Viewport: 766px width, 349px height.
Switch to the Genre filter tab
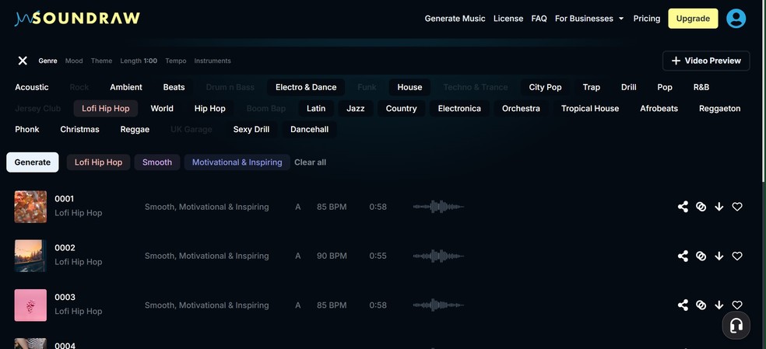click(48, 61)
